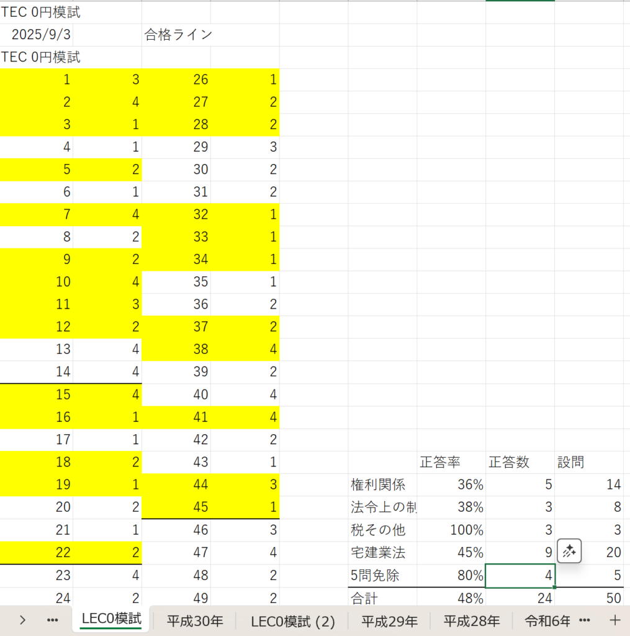Click the sparkle AI suggestion icon
The image size is (630, 636).
tap(569, 551)
